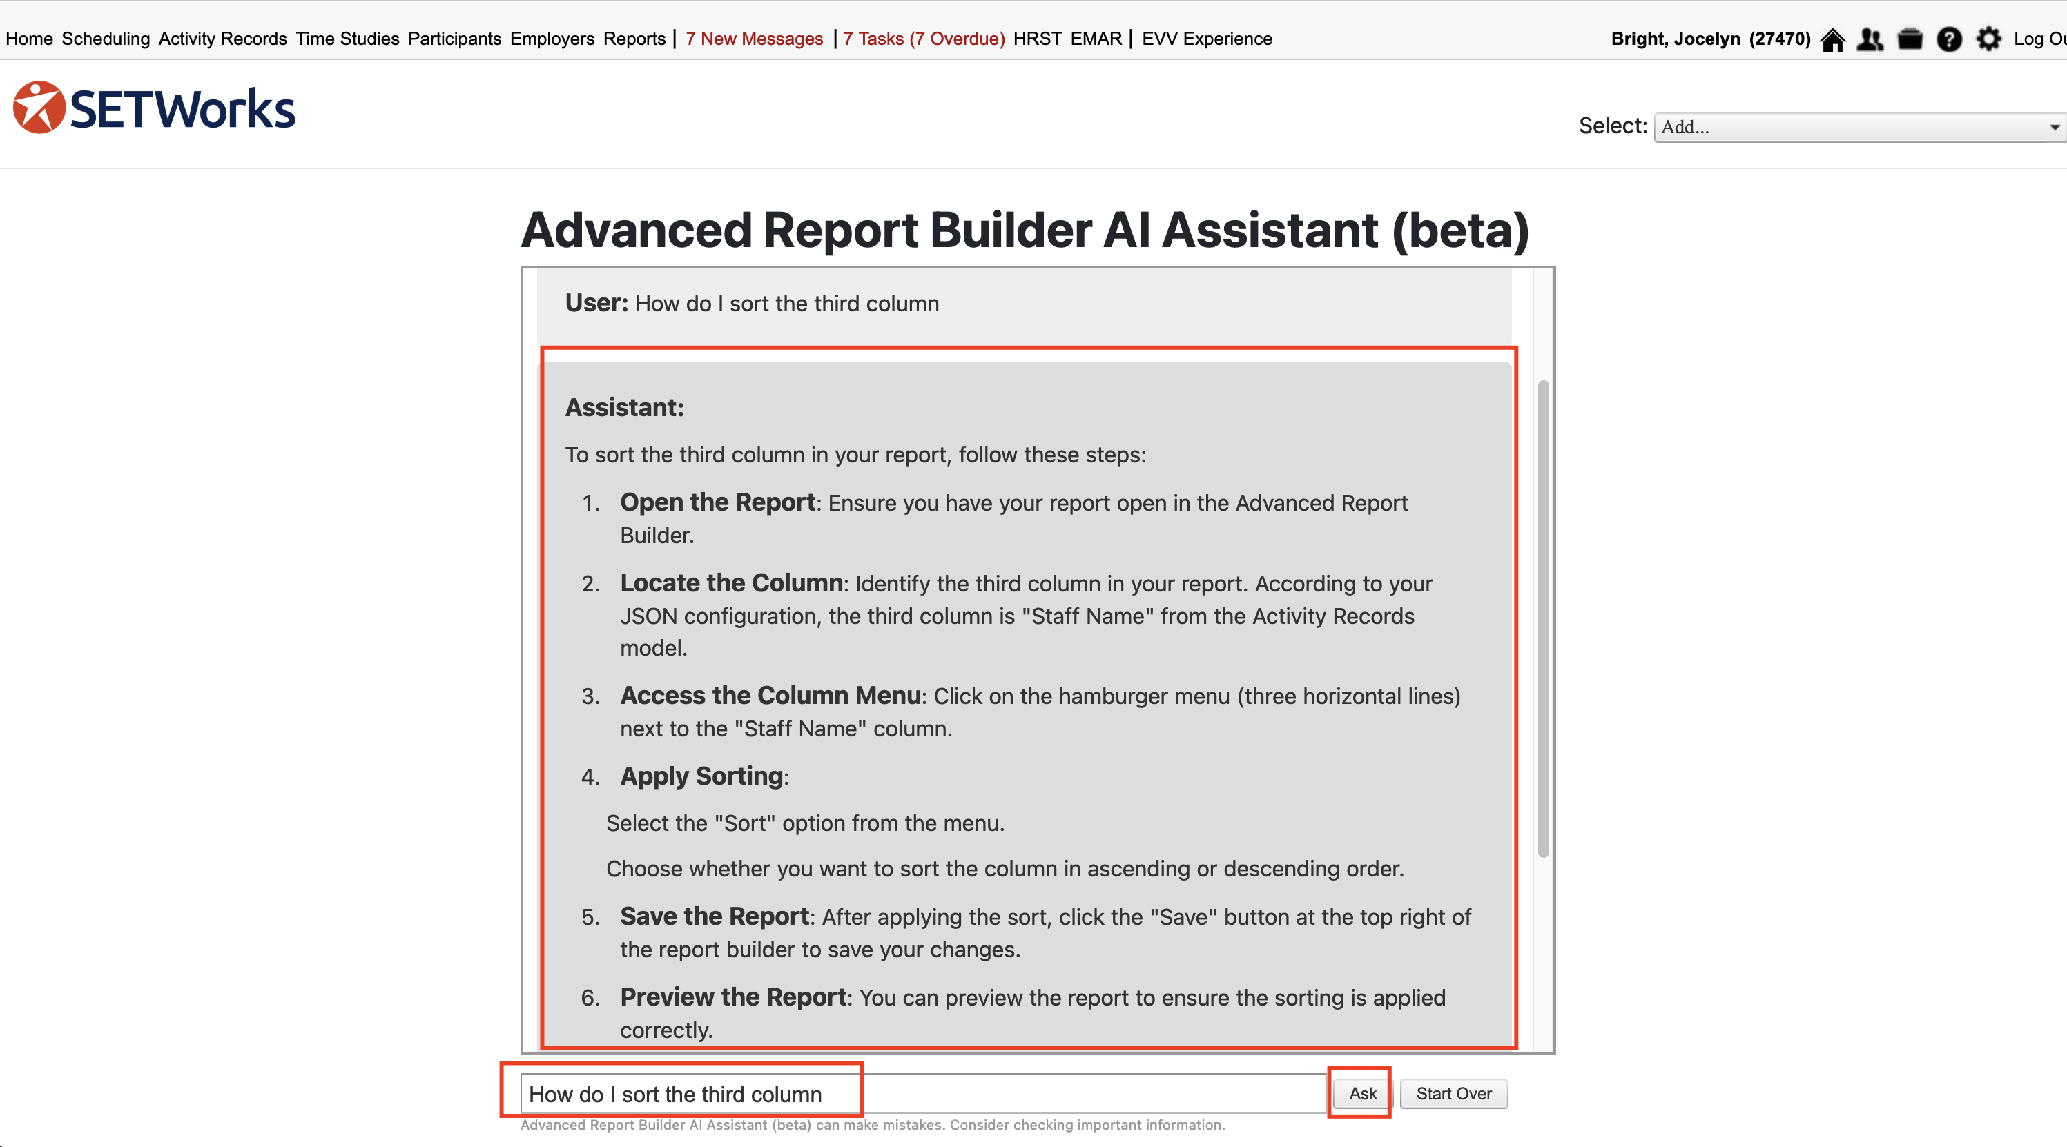Open the Scheduling menu
This screenshot has height=1147, width=2067.
(x=105, y=39)
